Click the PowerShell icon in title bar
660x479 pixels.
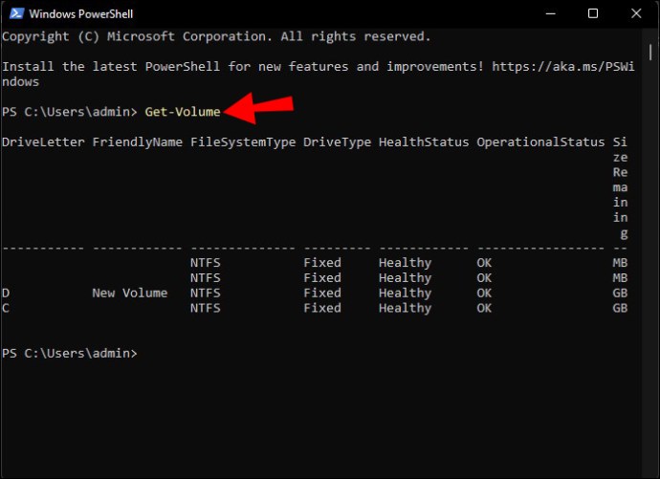14,13
